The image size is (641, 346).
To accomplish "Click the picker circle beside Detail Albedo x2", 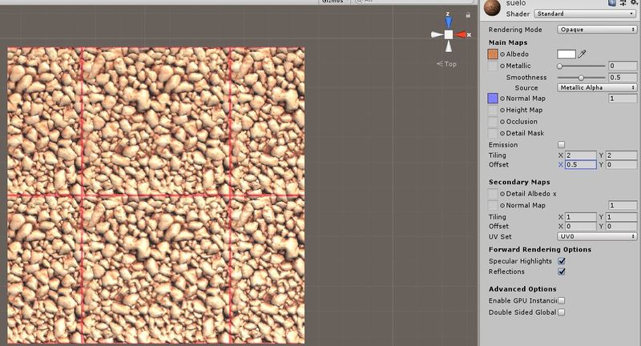I will coord(502,194).
